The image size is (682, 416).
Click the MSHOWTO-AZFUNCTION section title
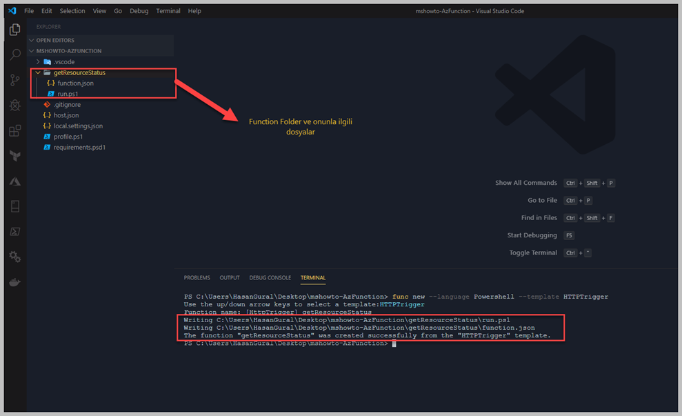pyautogui.click(x=69, y=51)
